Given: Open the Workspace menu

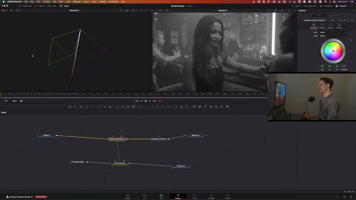Looking at the screenshot, I should 113,2.
